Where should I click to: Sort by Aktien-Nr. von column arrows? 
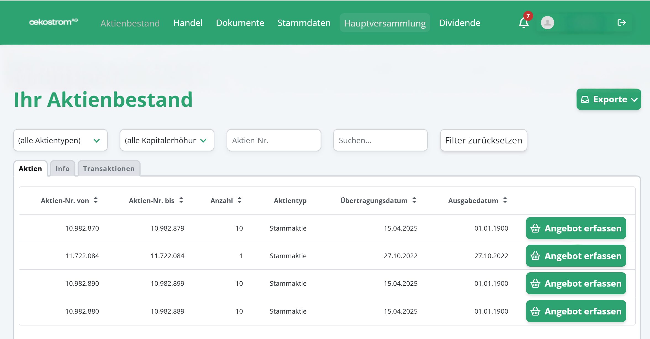point(96,200)
